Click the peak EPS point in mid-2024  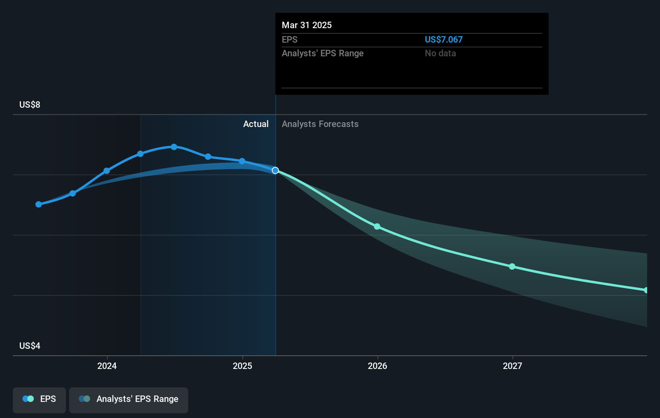(x=174, y=147)
